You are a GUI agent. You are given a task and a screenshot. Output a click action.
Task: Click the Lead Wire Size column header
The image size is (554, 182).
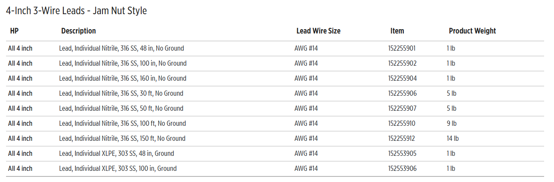tap(318, 31)
